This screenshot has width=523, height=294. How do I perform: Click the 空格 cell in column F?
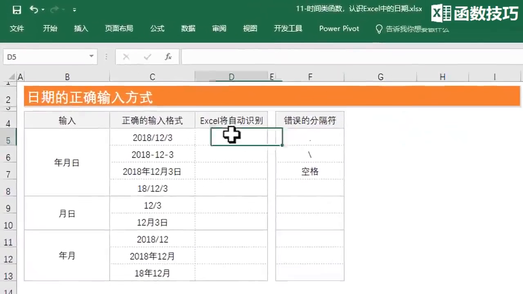310,172
